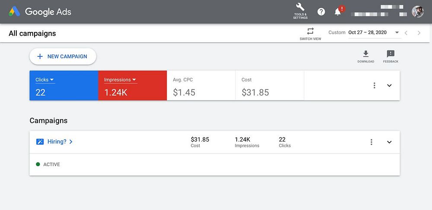Click the Hiring? campaign type icon

click(x=40, y=141)
